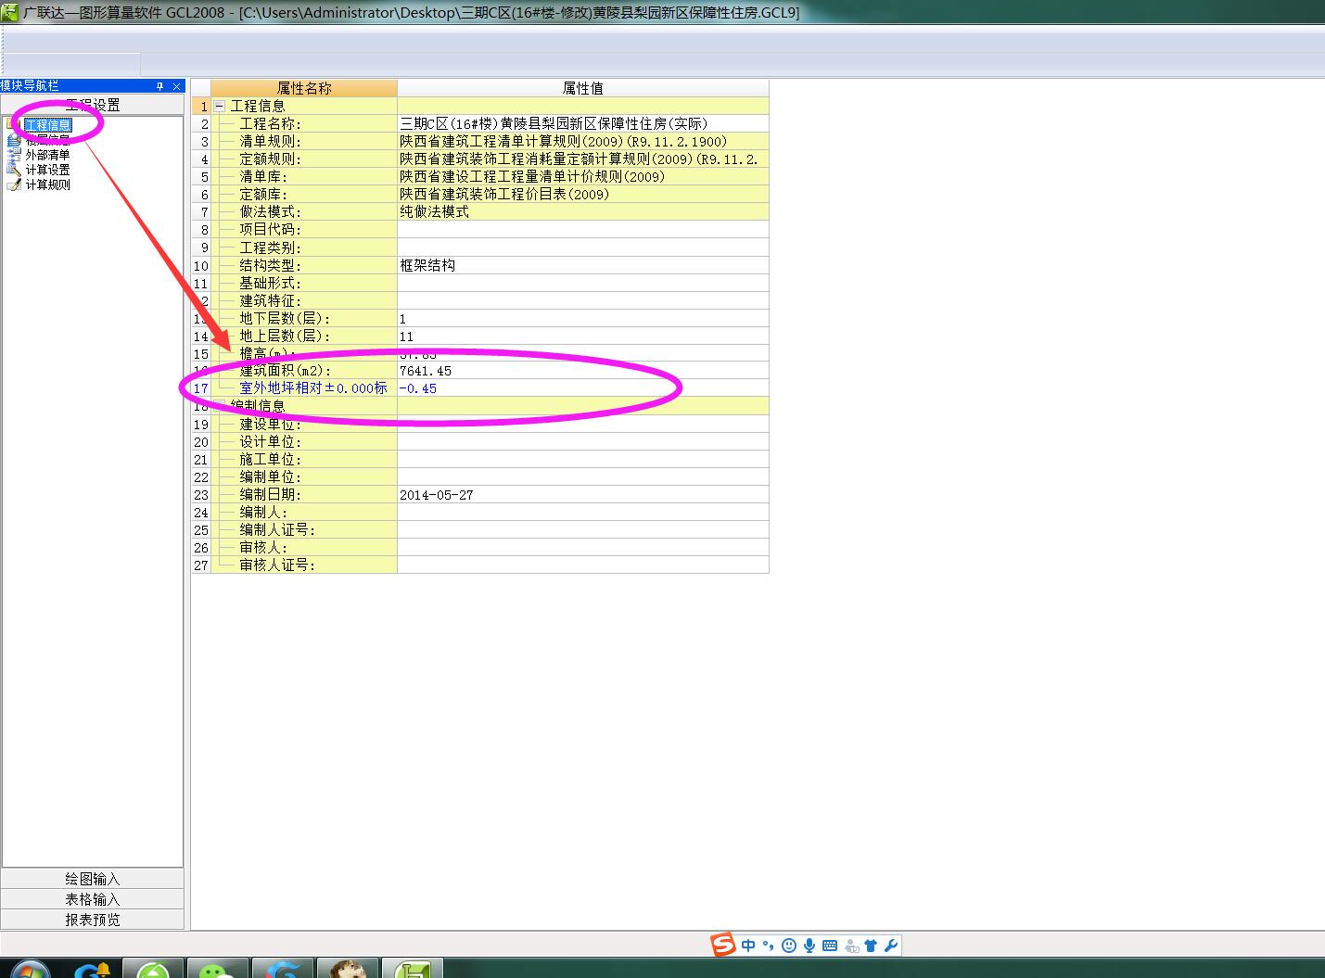The width and height of the screenshot is (1325, 978).
Task: Select the 地上层数 value 11
Action: point(583,336)
